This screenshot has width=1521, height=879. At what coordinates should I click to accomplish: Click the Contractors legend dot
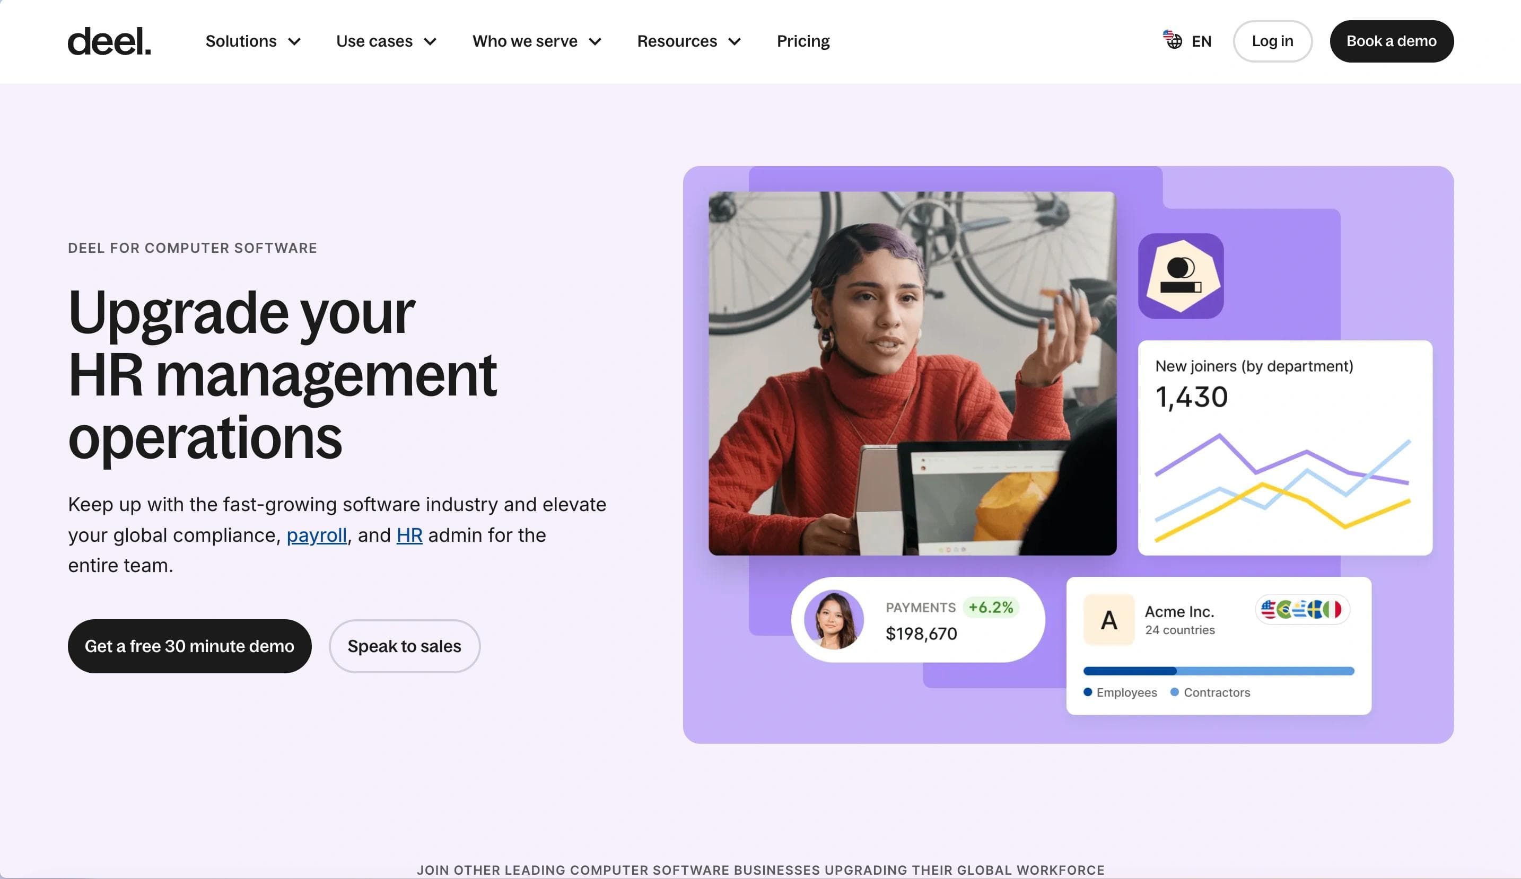[x=1175, y=692]
